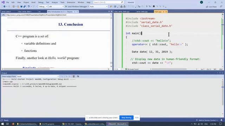Open the left pane tab list dropdown
The width and height of the screenshot is (225, 126).
point(109,12)
